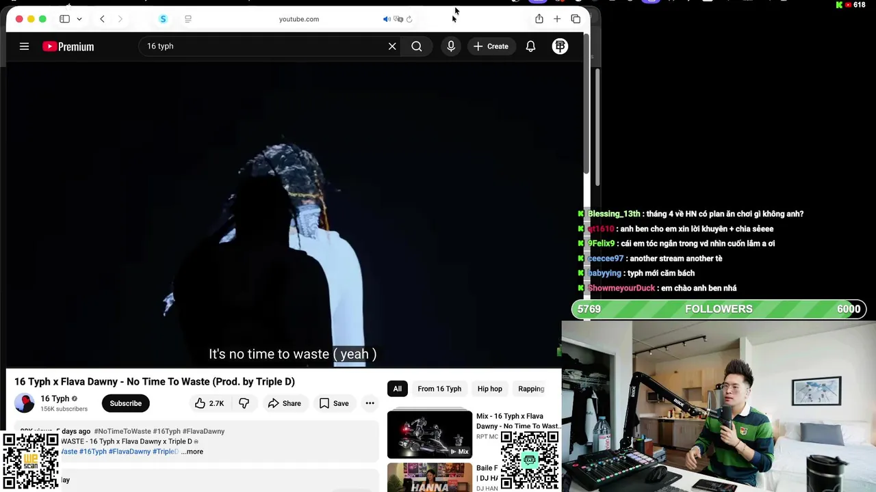
Task: Select the 'Hip hop' filter chip
Action: coord(490,389)
